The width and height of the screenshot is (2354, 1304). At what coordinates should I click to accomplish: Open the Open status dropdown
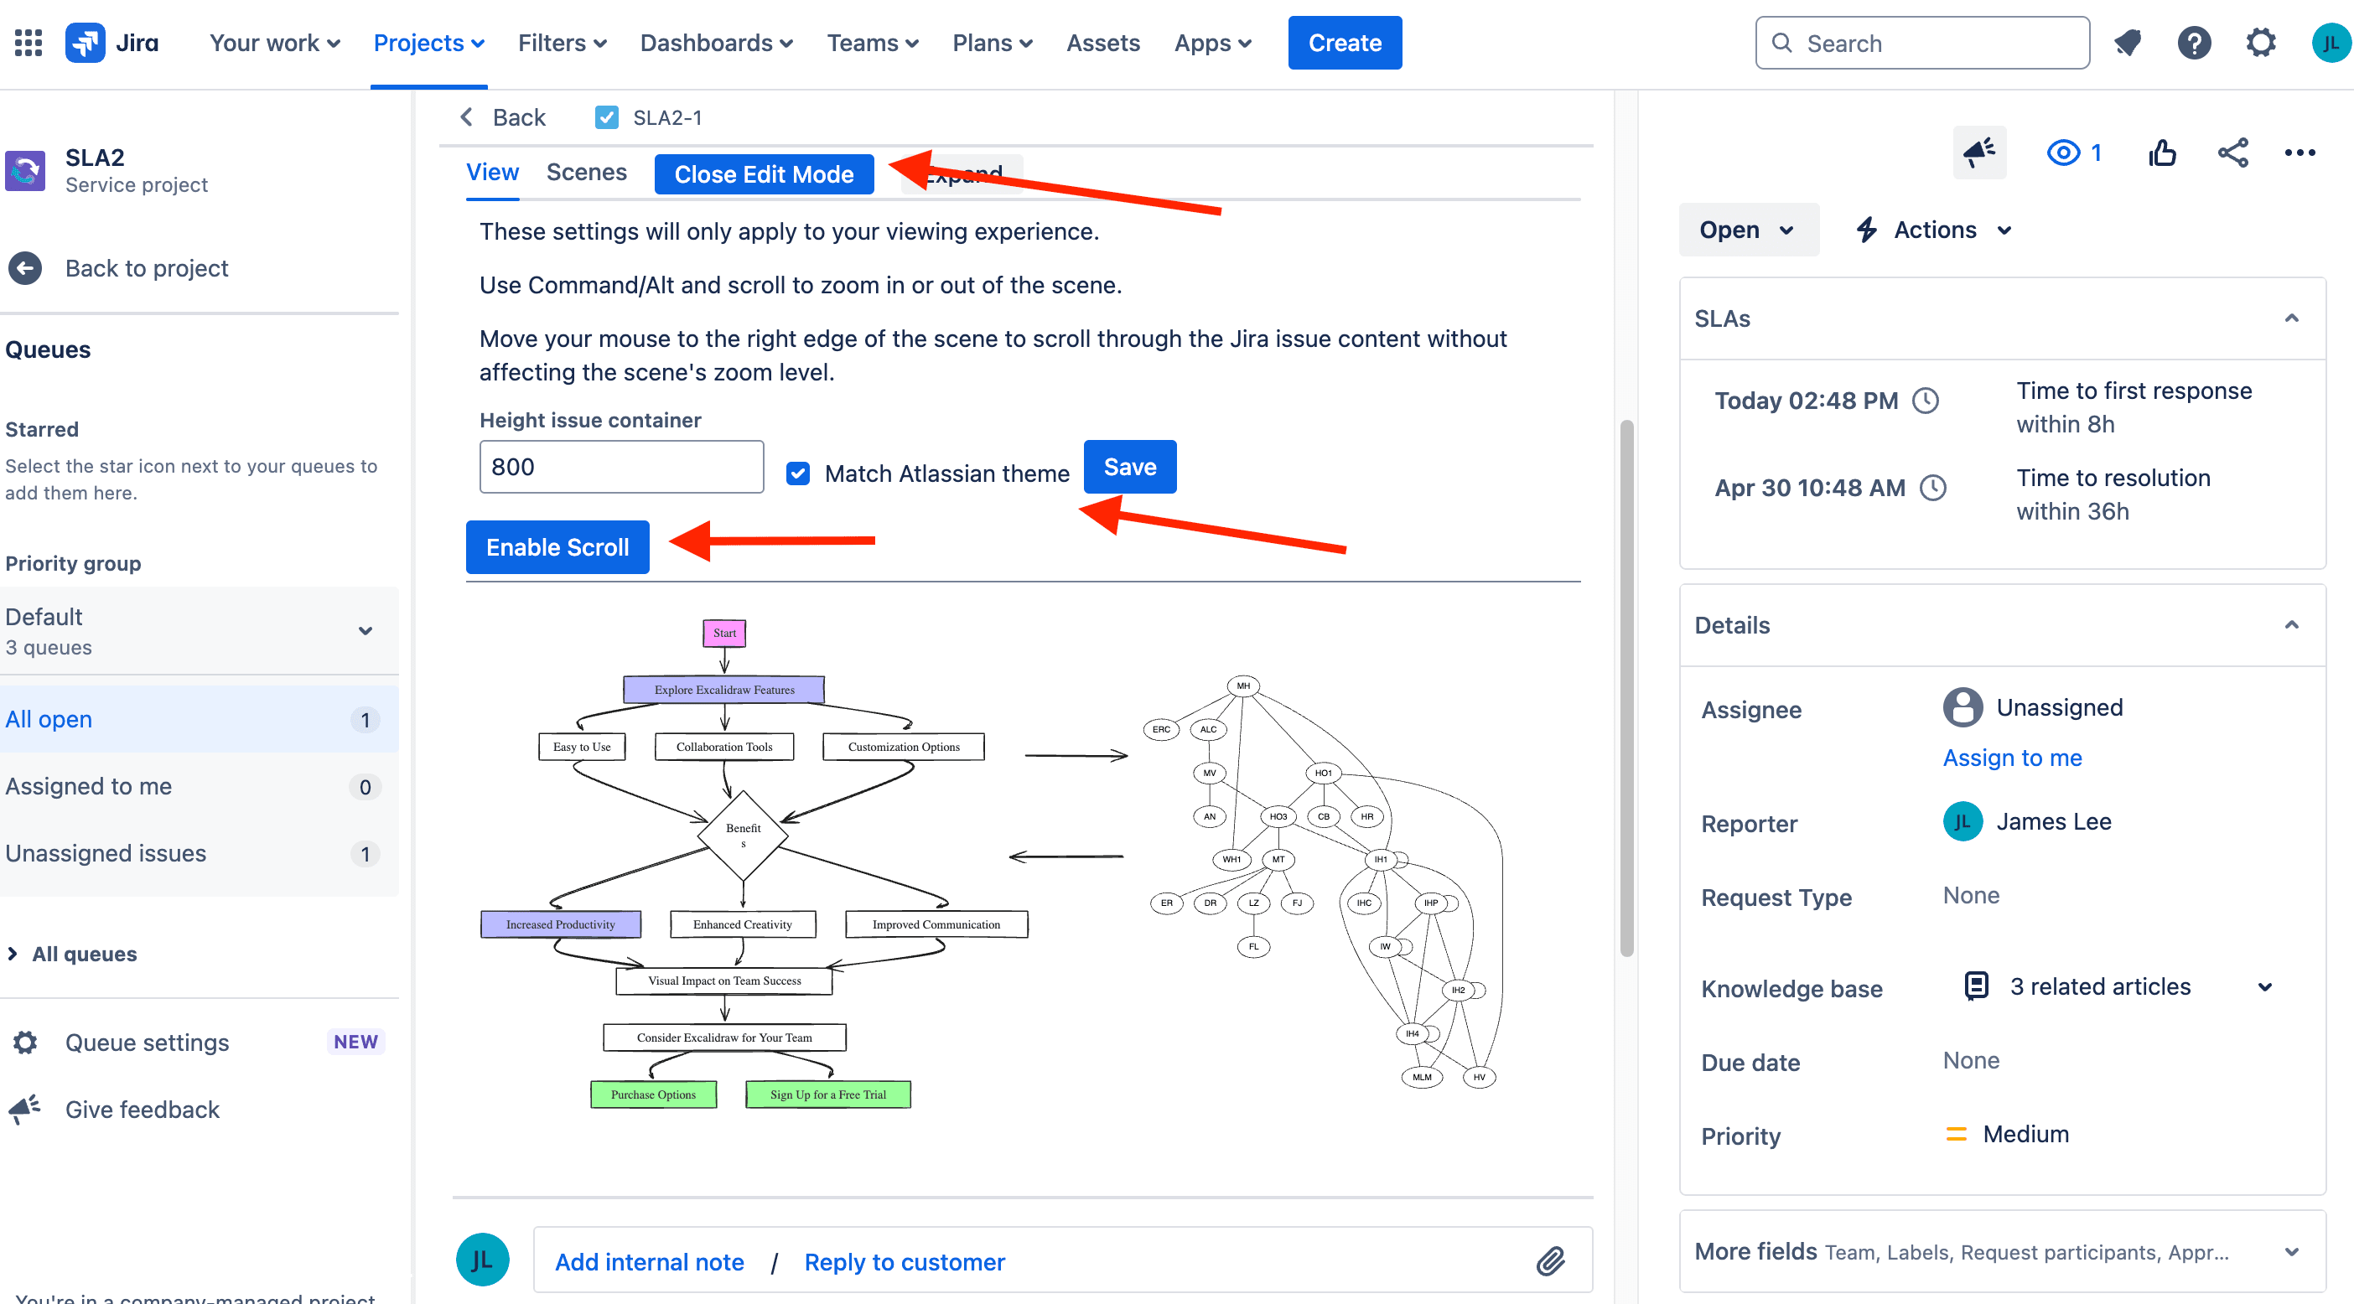point(1747,230)
